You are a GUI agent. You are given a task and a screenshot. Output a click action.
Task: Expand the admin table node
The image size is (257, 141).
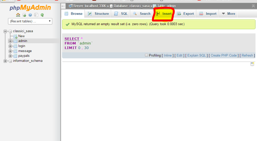[x=10, y=41]
